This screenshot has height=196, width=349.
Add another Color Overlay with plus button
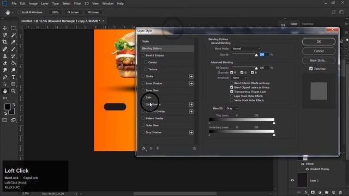191,105
